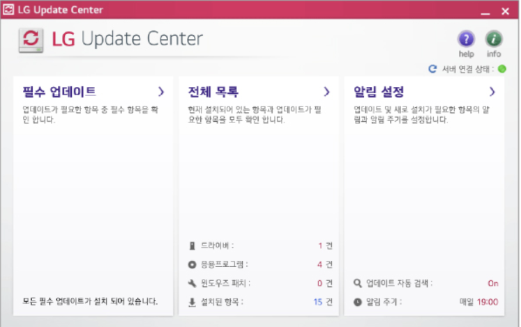Click the 모든 필수 업데이트가 설치 message
Screen dimensions: 521x327
tap(90, 301)
